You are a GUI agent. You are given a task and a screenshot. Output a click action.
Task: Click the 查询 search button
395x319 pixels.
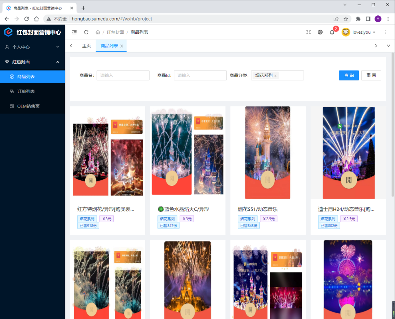[349, 75]
